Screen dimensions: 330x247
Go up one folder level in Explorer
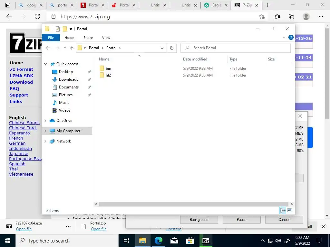[x=72, y=48]
